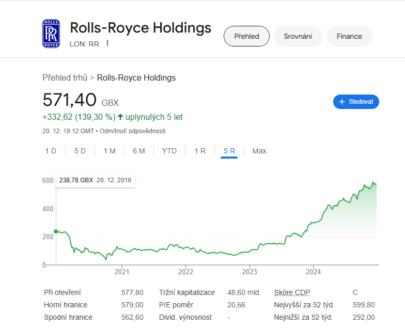Click the 2022 axis label

click(x=186, y=272)
